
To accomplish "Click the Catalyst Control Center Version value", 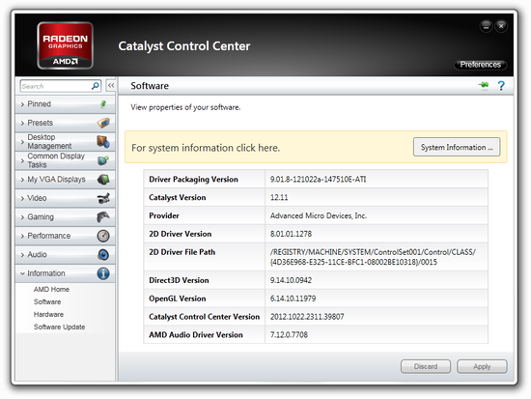I will pos(307,317).
